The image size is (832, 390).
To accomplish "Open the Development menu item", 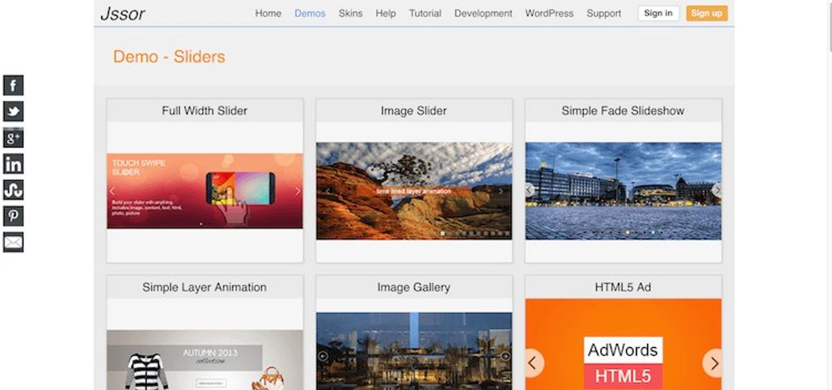I will point(483,14).
